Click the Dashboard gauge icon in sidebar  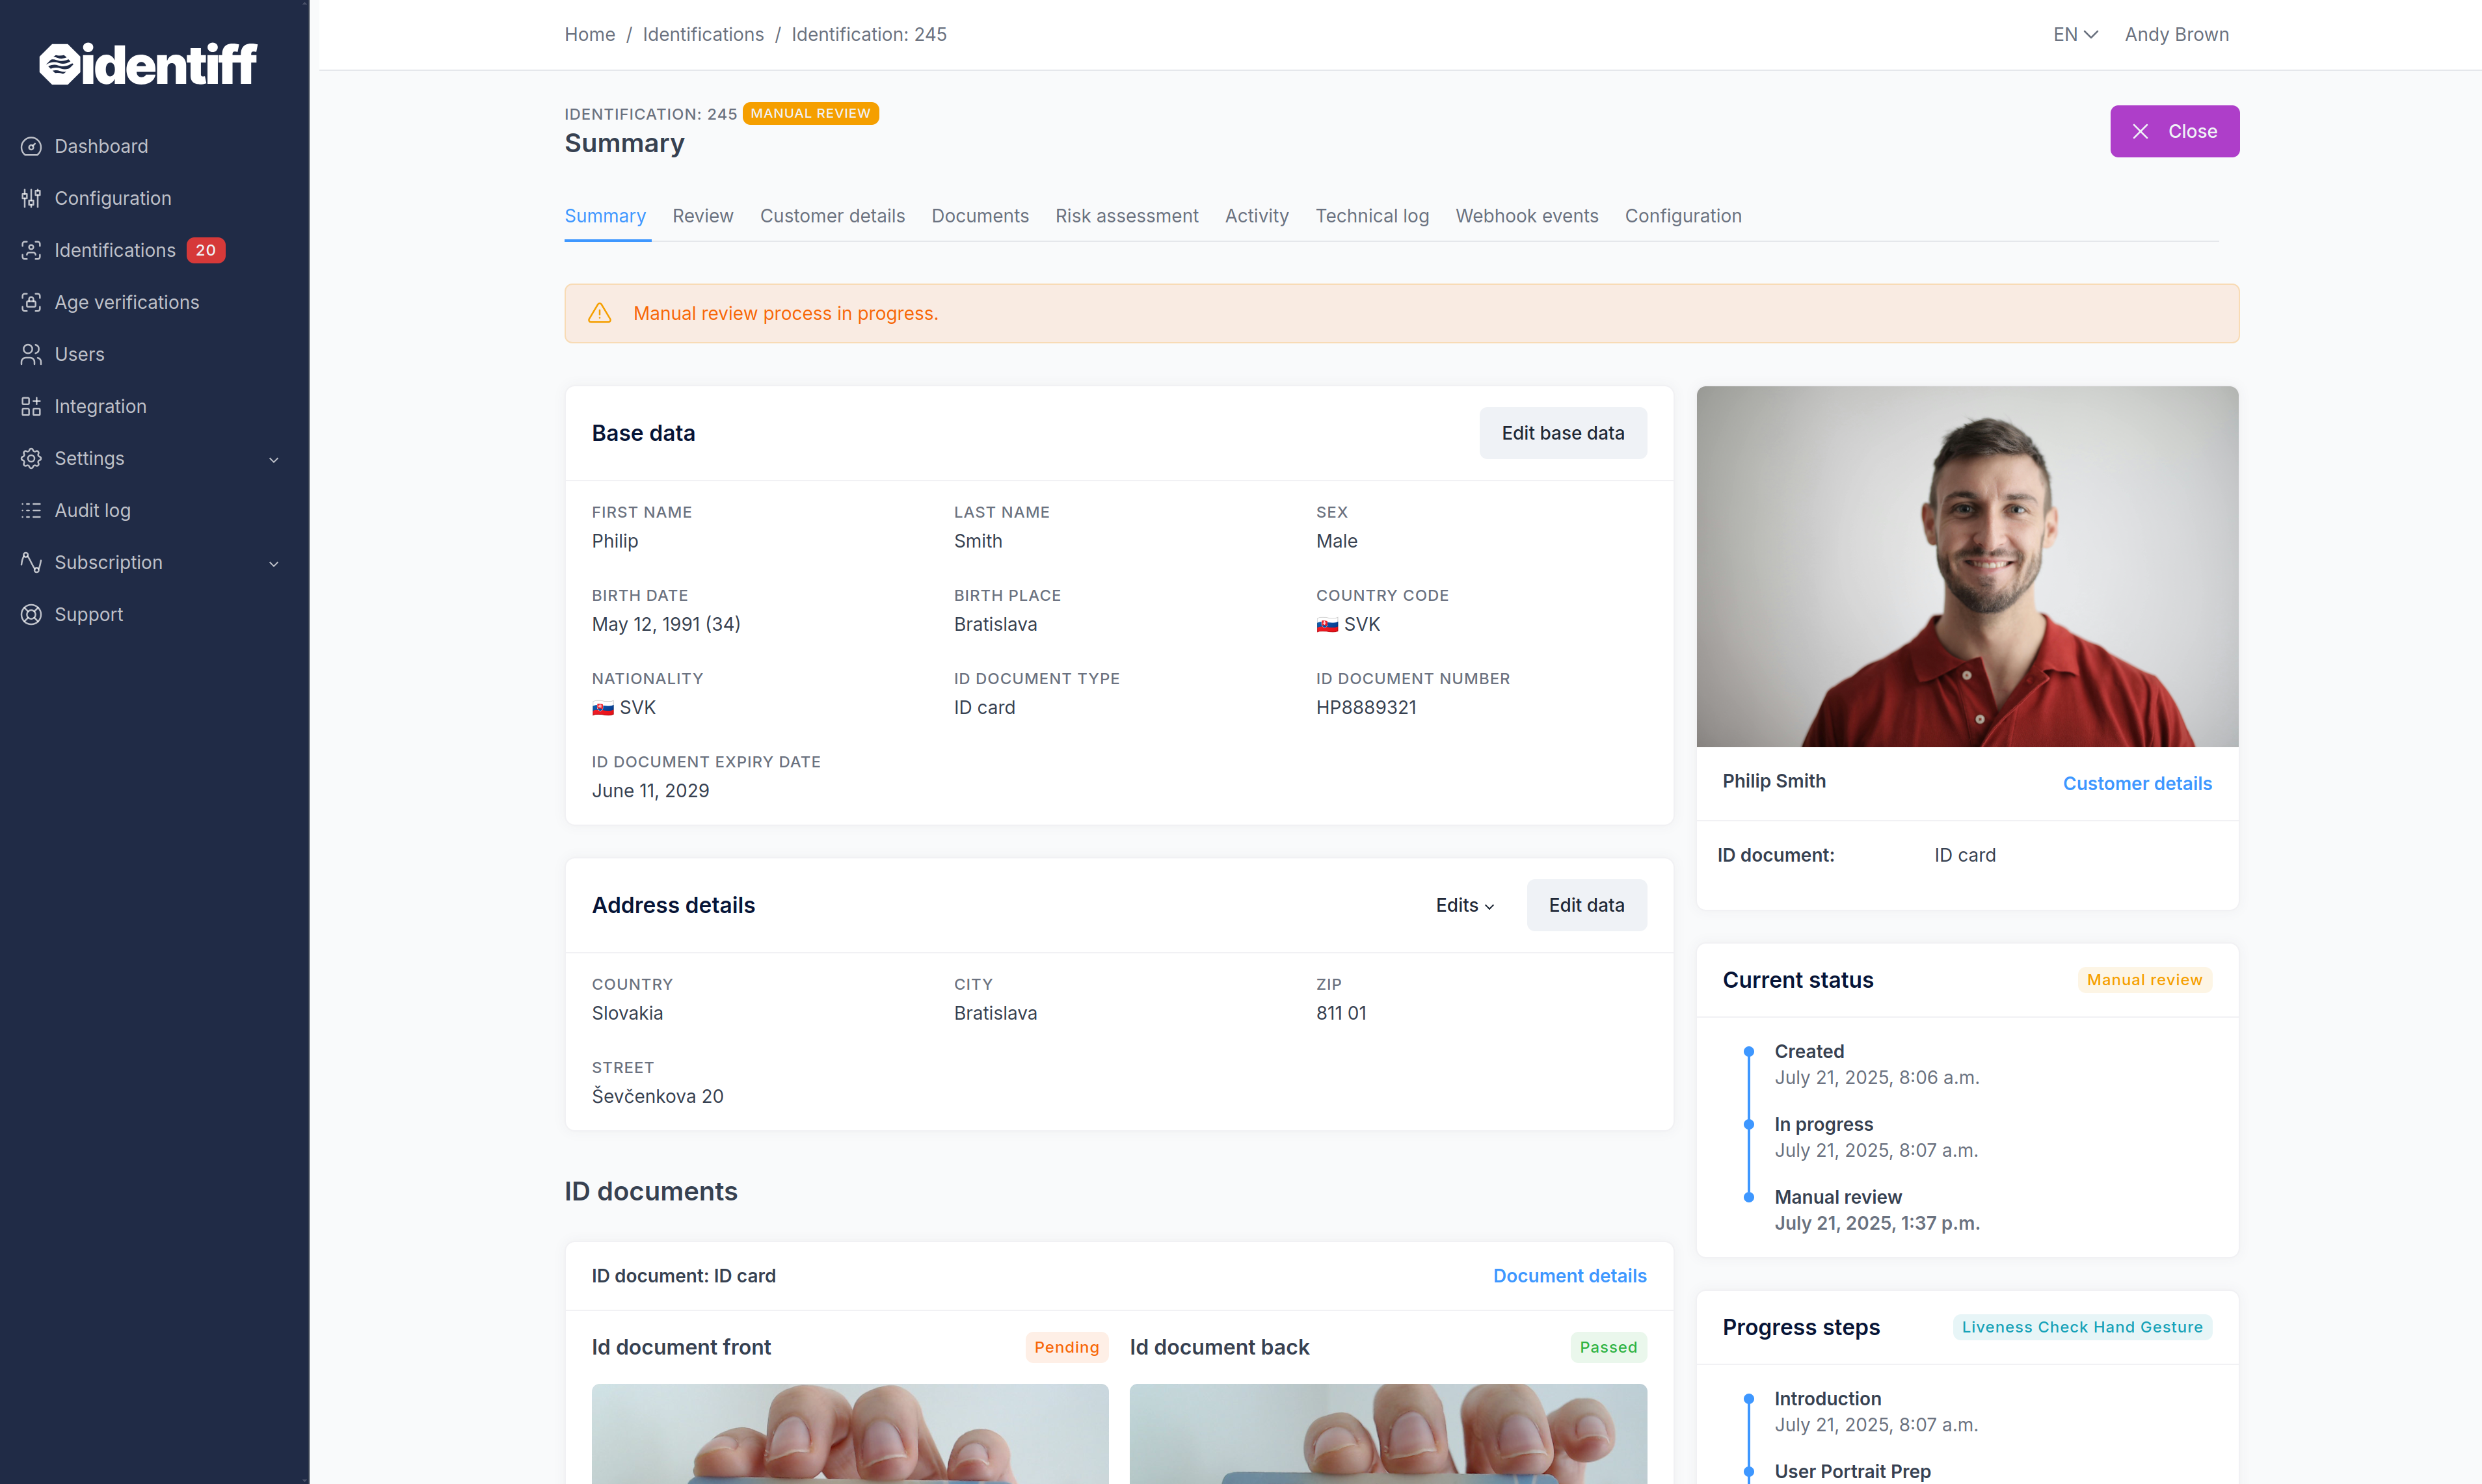tap(31, 146)
